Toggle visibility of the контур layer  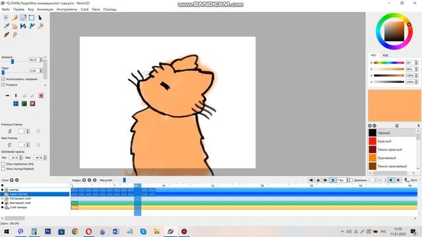point(3,190)
